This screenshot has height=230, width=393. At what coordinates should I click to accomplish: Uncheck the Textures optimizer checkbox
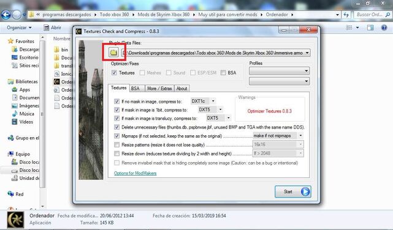click(114, 73)
